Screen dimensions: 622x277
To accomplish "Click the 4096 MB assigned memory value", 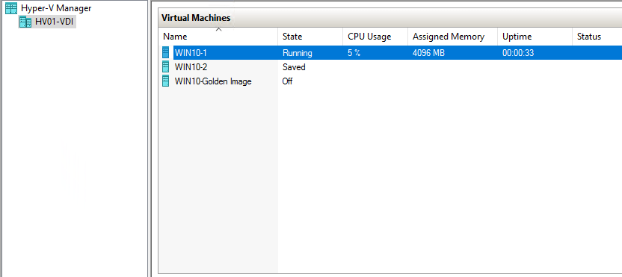I will [x=428, y=53].
